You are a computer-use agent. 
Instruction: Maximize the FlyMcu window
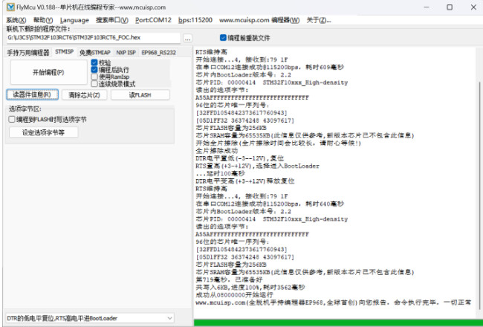tap(450, 7)
